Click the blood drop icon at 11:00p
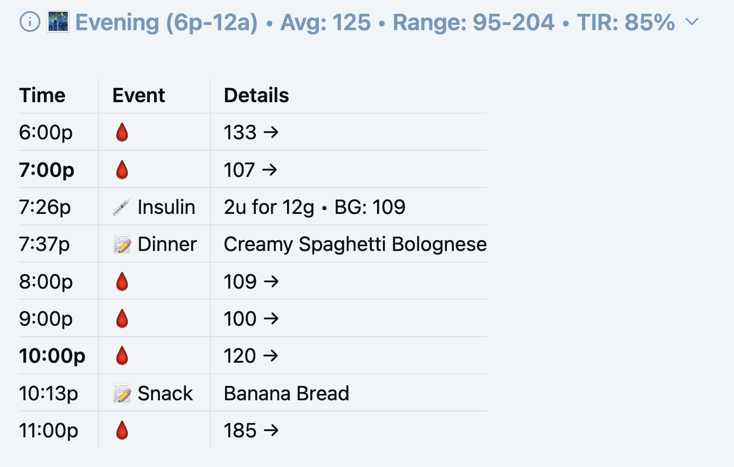Viewport: 734px width, 467px height. coord(122,430)
